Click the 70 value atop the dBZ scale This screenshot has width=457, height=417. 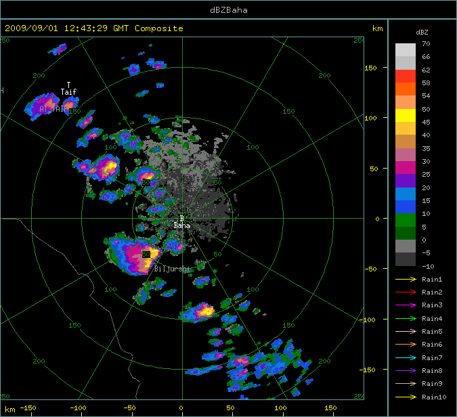(x=426, y=44)
